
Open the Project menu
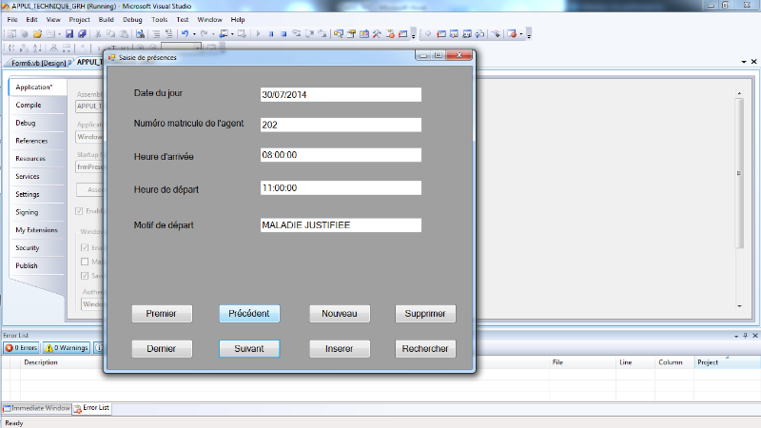[80, 19]
